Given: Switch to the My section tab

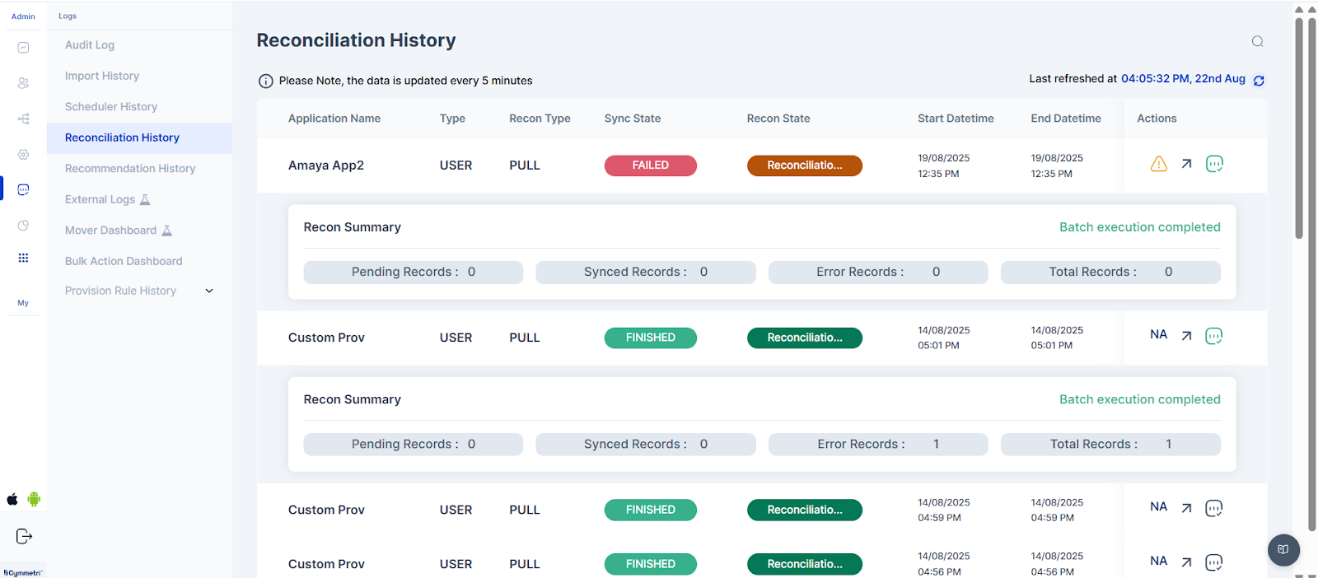Looking at the screenshot, I should click(23, 303).
